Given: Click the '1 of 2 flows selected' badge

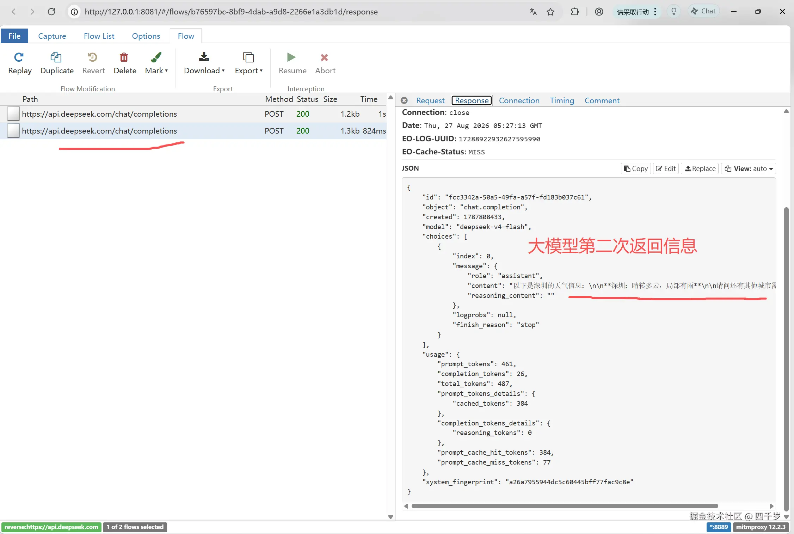Looking at the screenshot, I should [135, 527].
